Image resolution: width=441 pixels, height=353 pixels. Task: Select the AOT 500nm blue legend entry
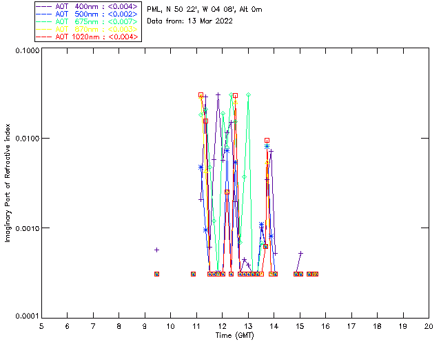point(88,14)
